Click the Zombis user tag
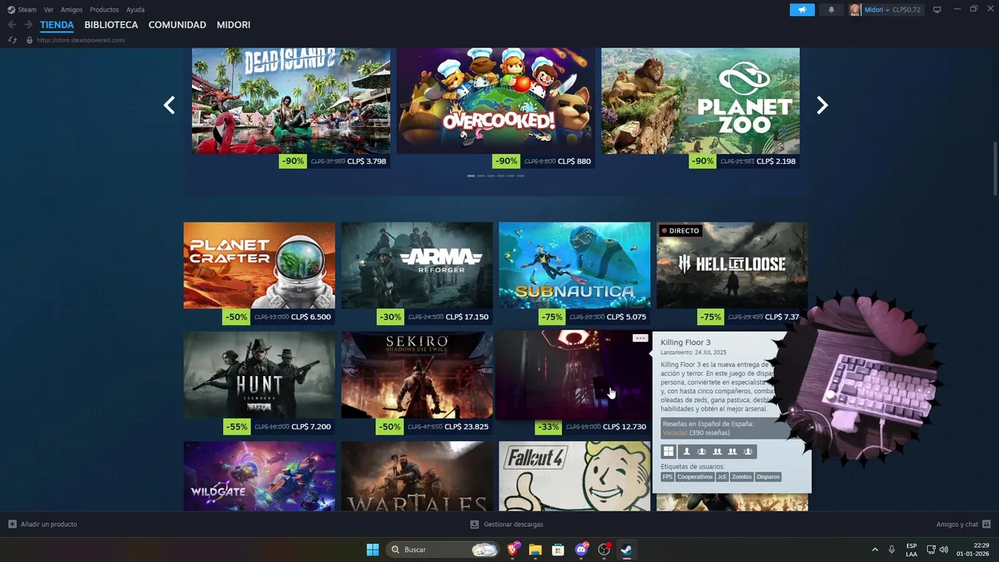The image size is (999, 562). (741, 477)
